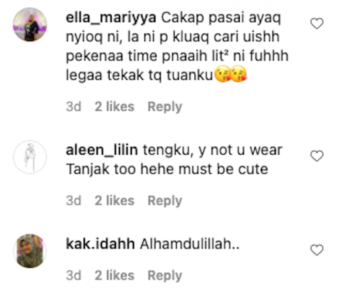Reply to aleen_lilin's Tanjak comment

click(165, 201)
